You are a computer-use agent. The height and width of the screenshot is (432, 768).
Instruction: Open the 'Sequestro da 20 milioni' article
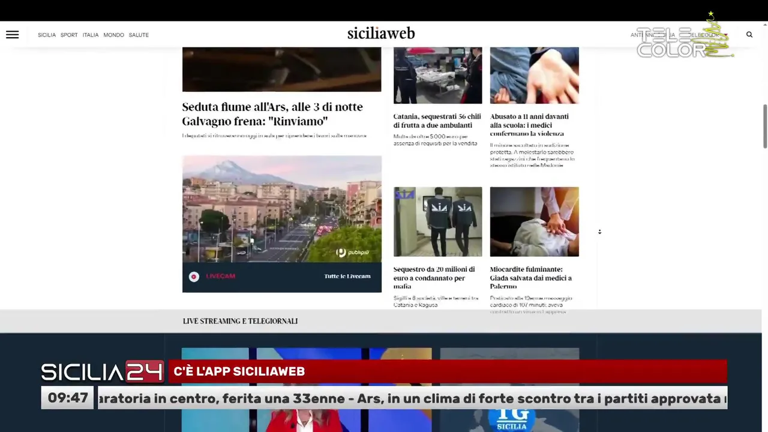(x=434, y=278)
